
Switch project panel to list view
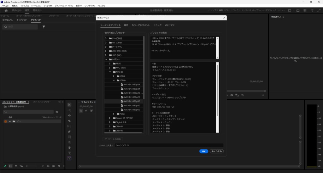[10, 166]
